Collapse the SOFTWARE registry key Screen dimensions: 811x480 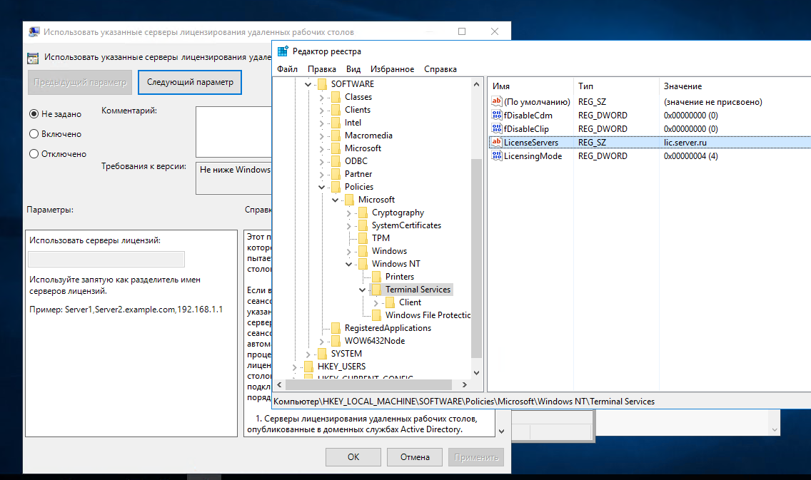308,84
